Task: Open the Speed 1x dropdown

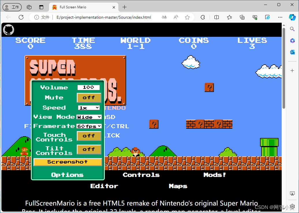Action: coord(89,108)
